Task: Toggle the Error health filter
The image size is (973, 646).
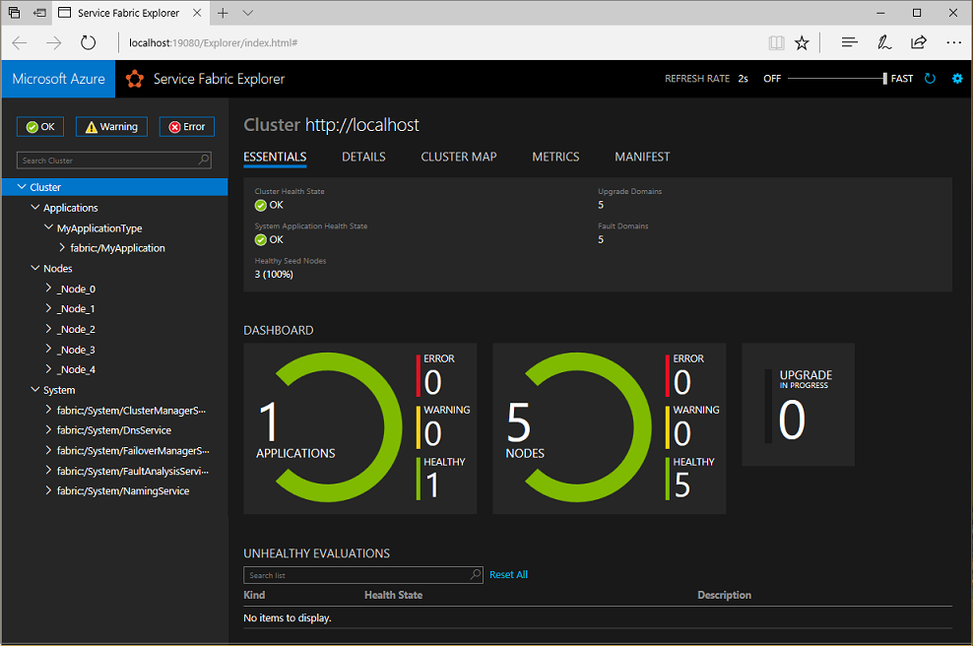Action: point(185,126)
